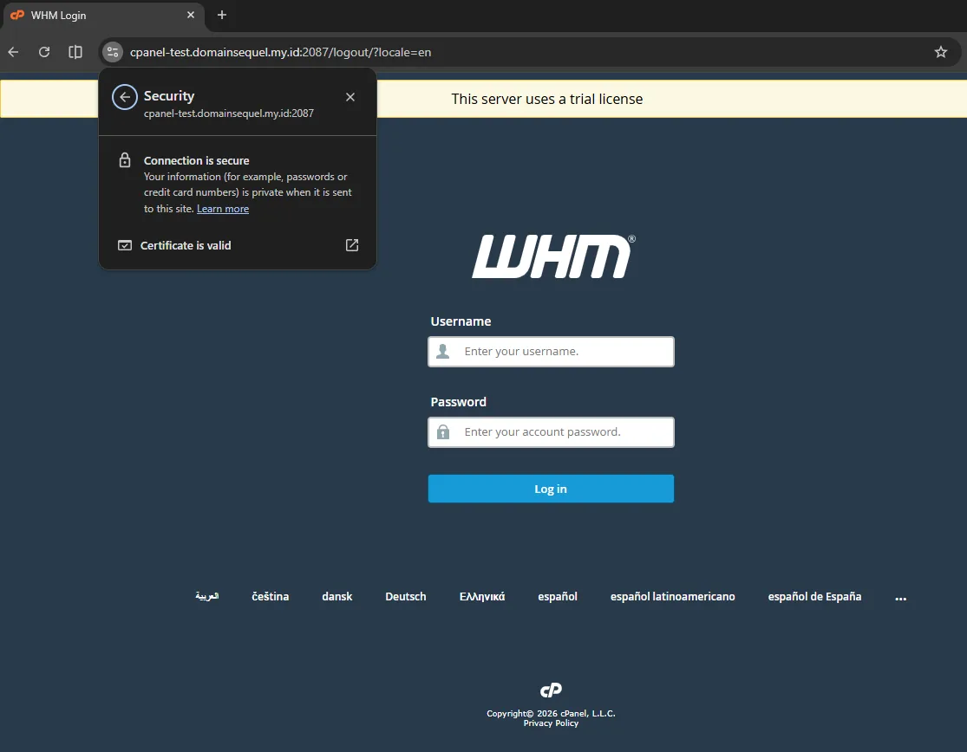Image resolution: width=967 pixels, height=752 pixels.
Task: Click the cPanel logo in footer
Action: coord(551,690)
